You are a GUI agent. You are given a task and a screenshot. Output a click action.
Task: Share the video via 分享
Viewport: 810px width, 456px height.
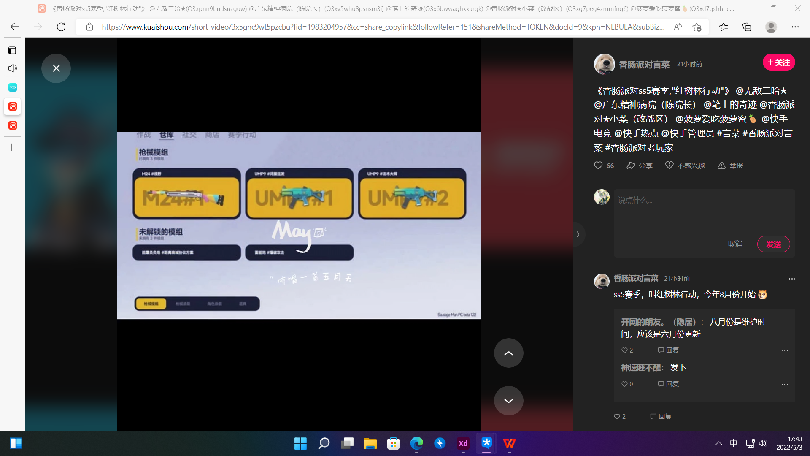[639, 166]
